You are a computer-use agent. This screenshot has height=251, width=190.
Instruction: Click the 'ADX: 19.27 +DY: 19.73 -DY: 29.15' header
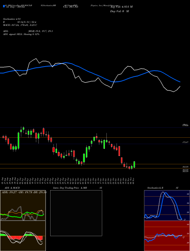coord(24,192)
